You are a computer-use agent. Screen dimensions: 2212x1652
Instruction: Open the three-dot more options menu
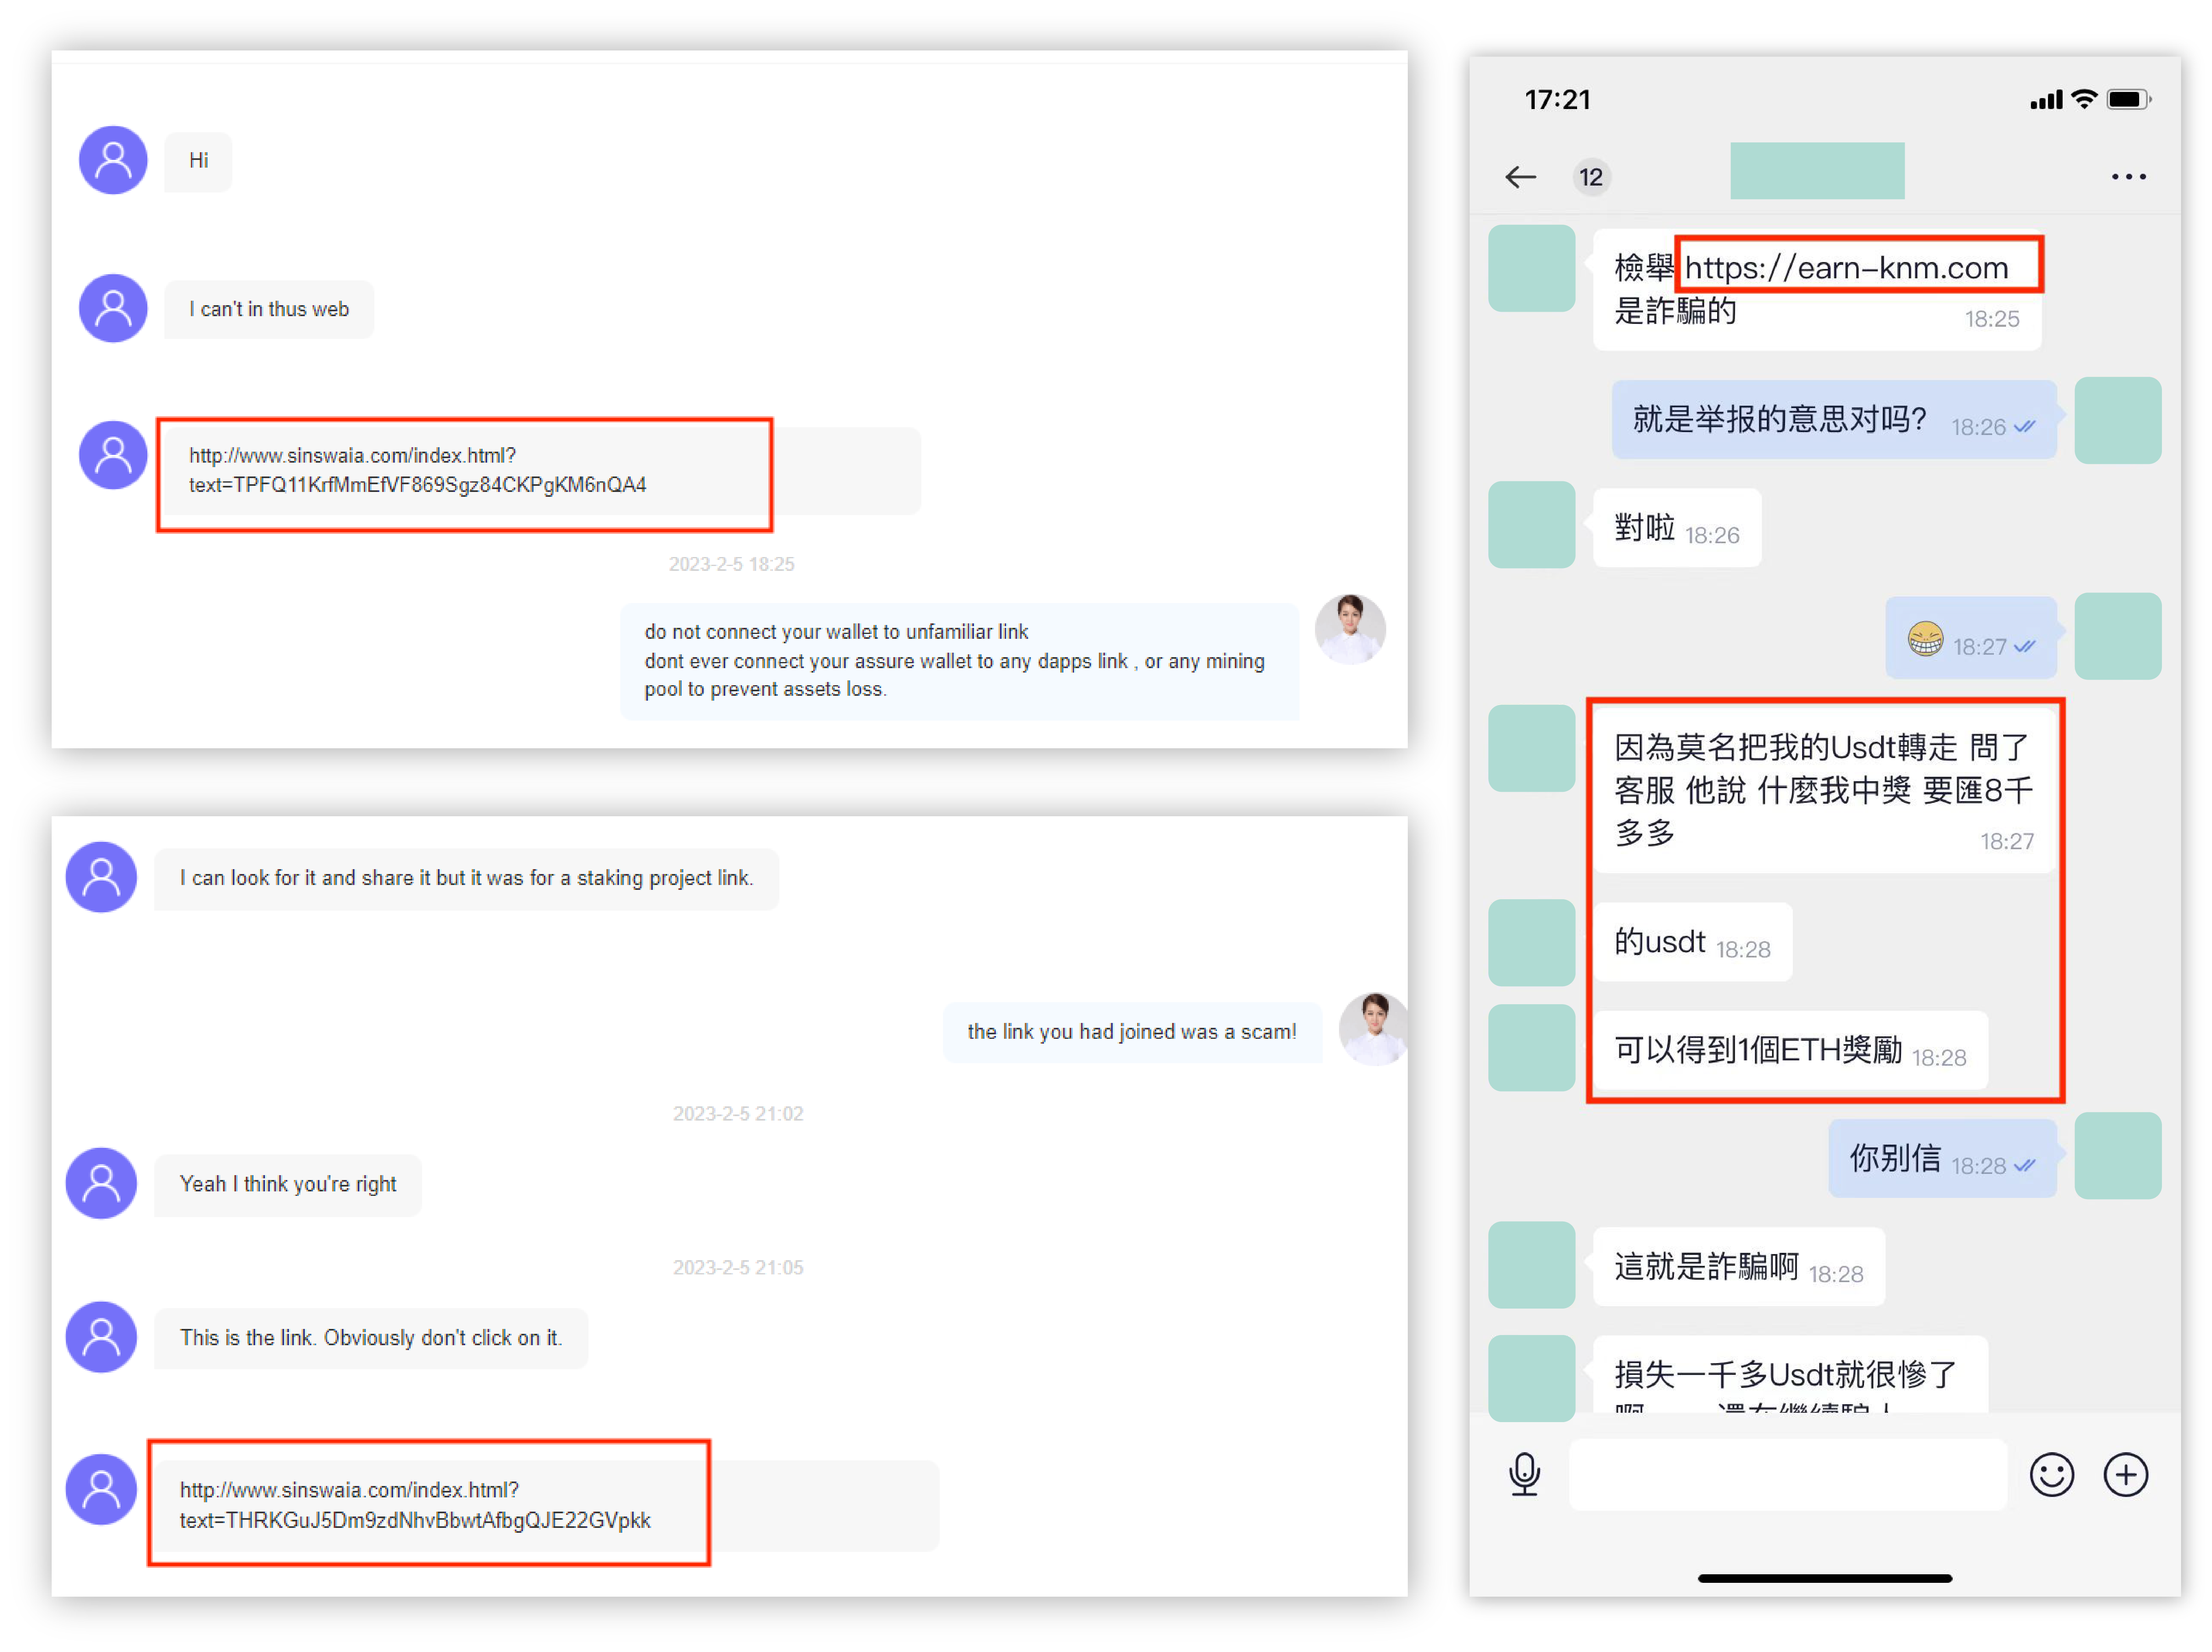tap(2128, 177)
